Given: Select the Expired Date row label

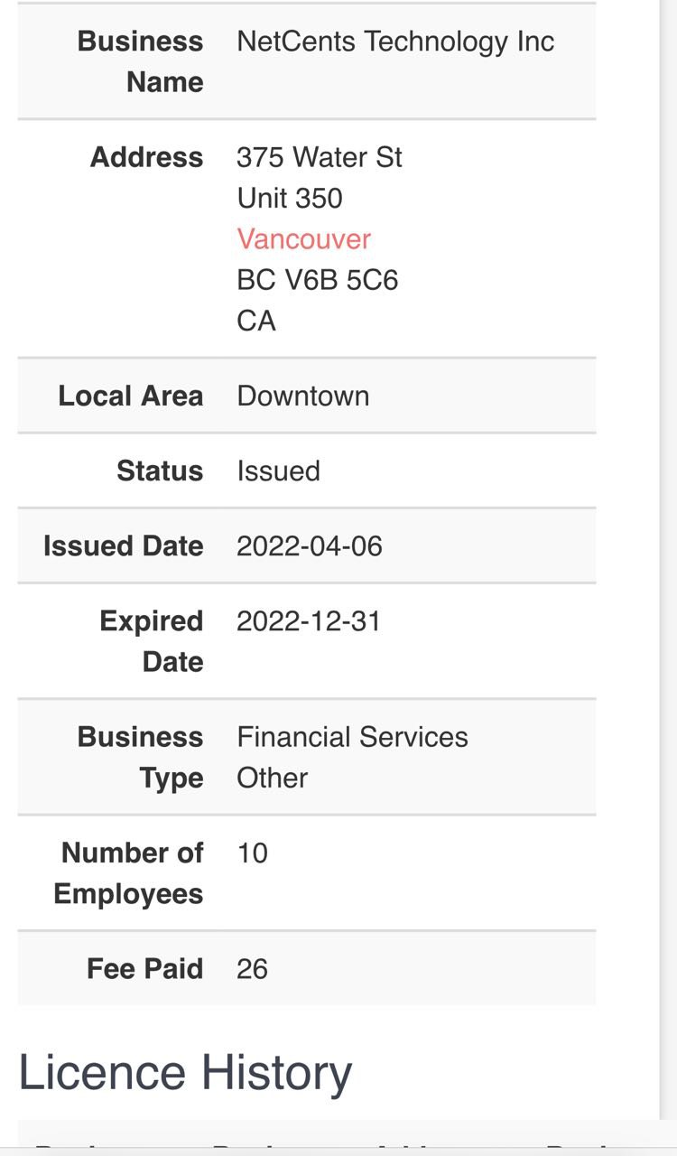Looking at the screenshot, I should [152, 641].
